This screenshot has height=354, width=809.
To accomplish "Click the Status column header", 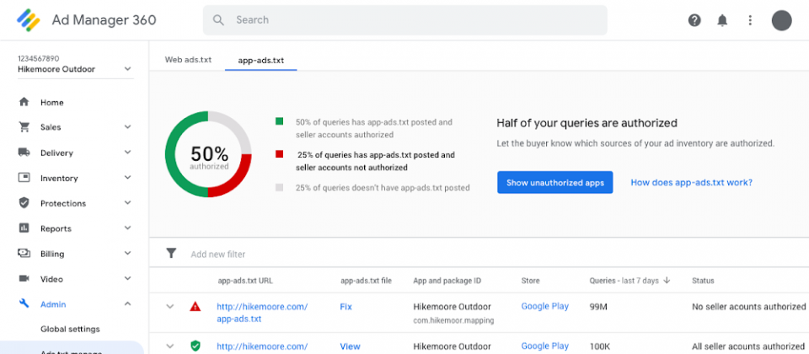I will tap(703, 280).
